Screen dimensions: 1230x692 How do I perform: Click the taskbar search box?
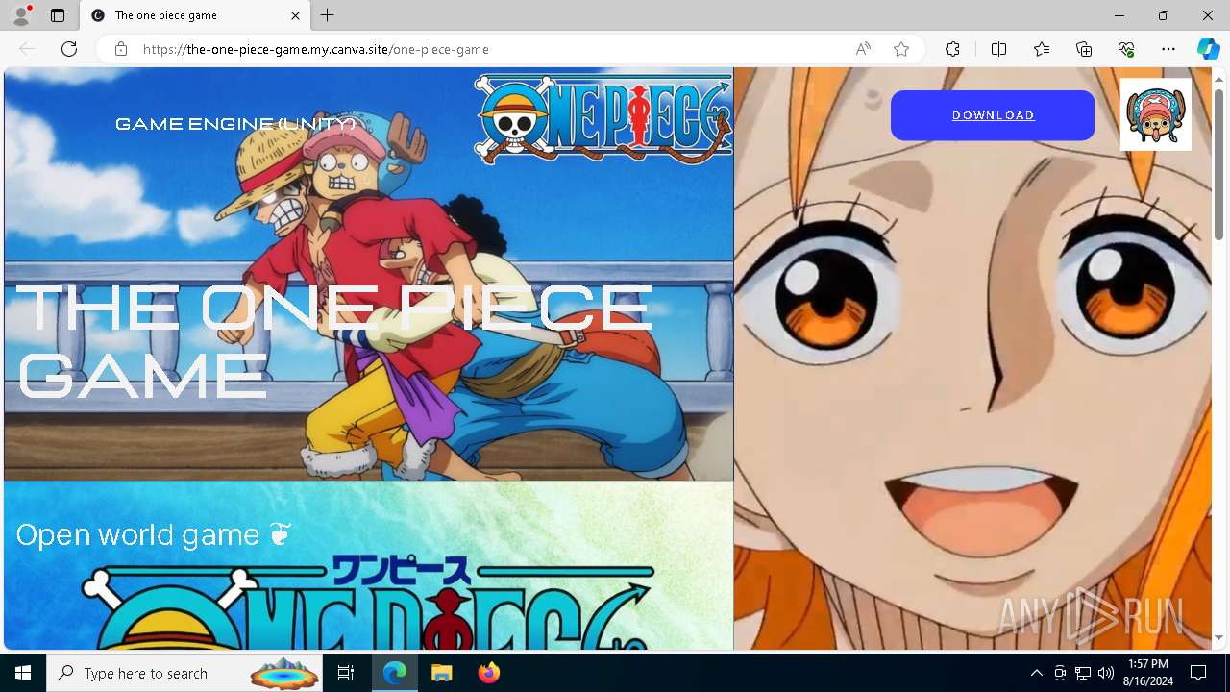pyautogui.click(x=185, y=673)
